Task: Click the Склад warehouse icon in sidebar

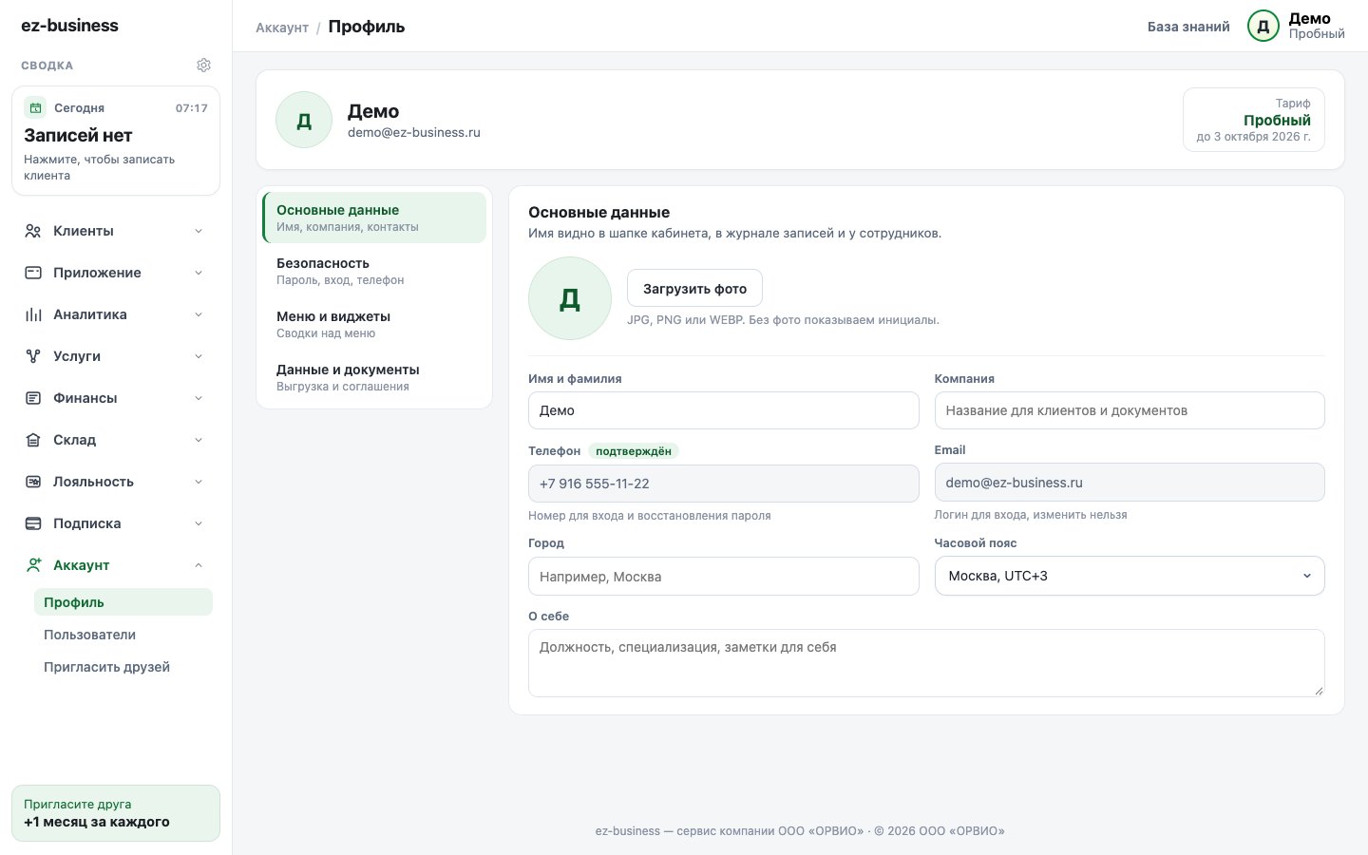Action: [x=33, y=440]
